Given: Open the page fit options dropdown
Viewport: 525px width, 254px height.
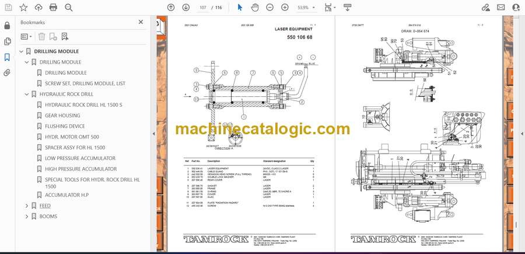Looking at the screenshot, I should coord(330,8).
